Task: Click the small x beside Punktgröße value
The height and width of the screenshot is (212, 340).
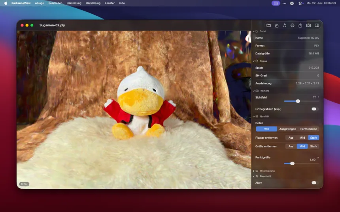Action: click(318, 158)
